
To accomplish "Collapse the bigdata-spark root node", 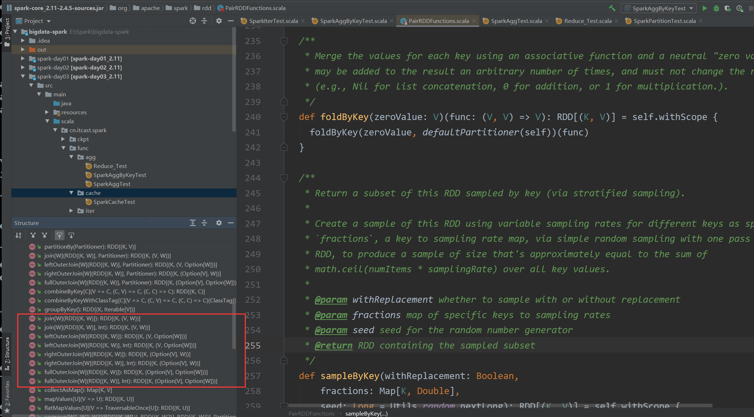I will point(15,32).
